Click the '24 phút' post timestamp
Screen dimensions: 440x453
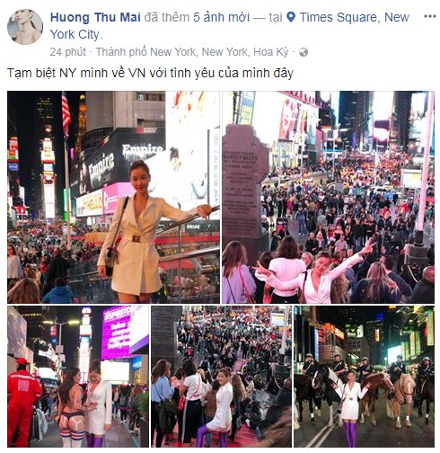coord(68,52)
